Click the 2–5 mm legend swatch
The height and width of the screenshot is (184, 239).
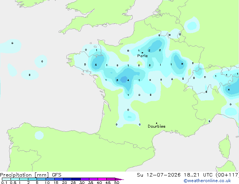click(32, 179)
